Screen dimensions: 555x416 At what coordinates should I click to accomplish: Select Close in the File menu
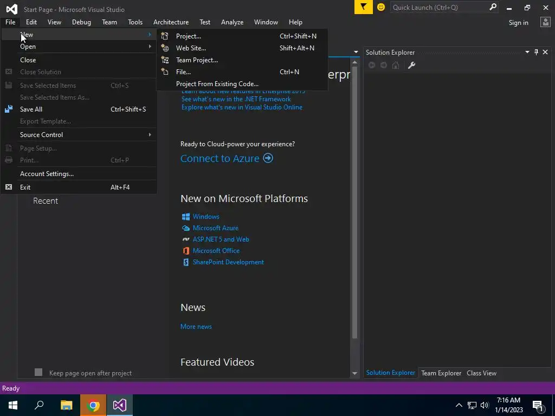[x=79, y=60]
